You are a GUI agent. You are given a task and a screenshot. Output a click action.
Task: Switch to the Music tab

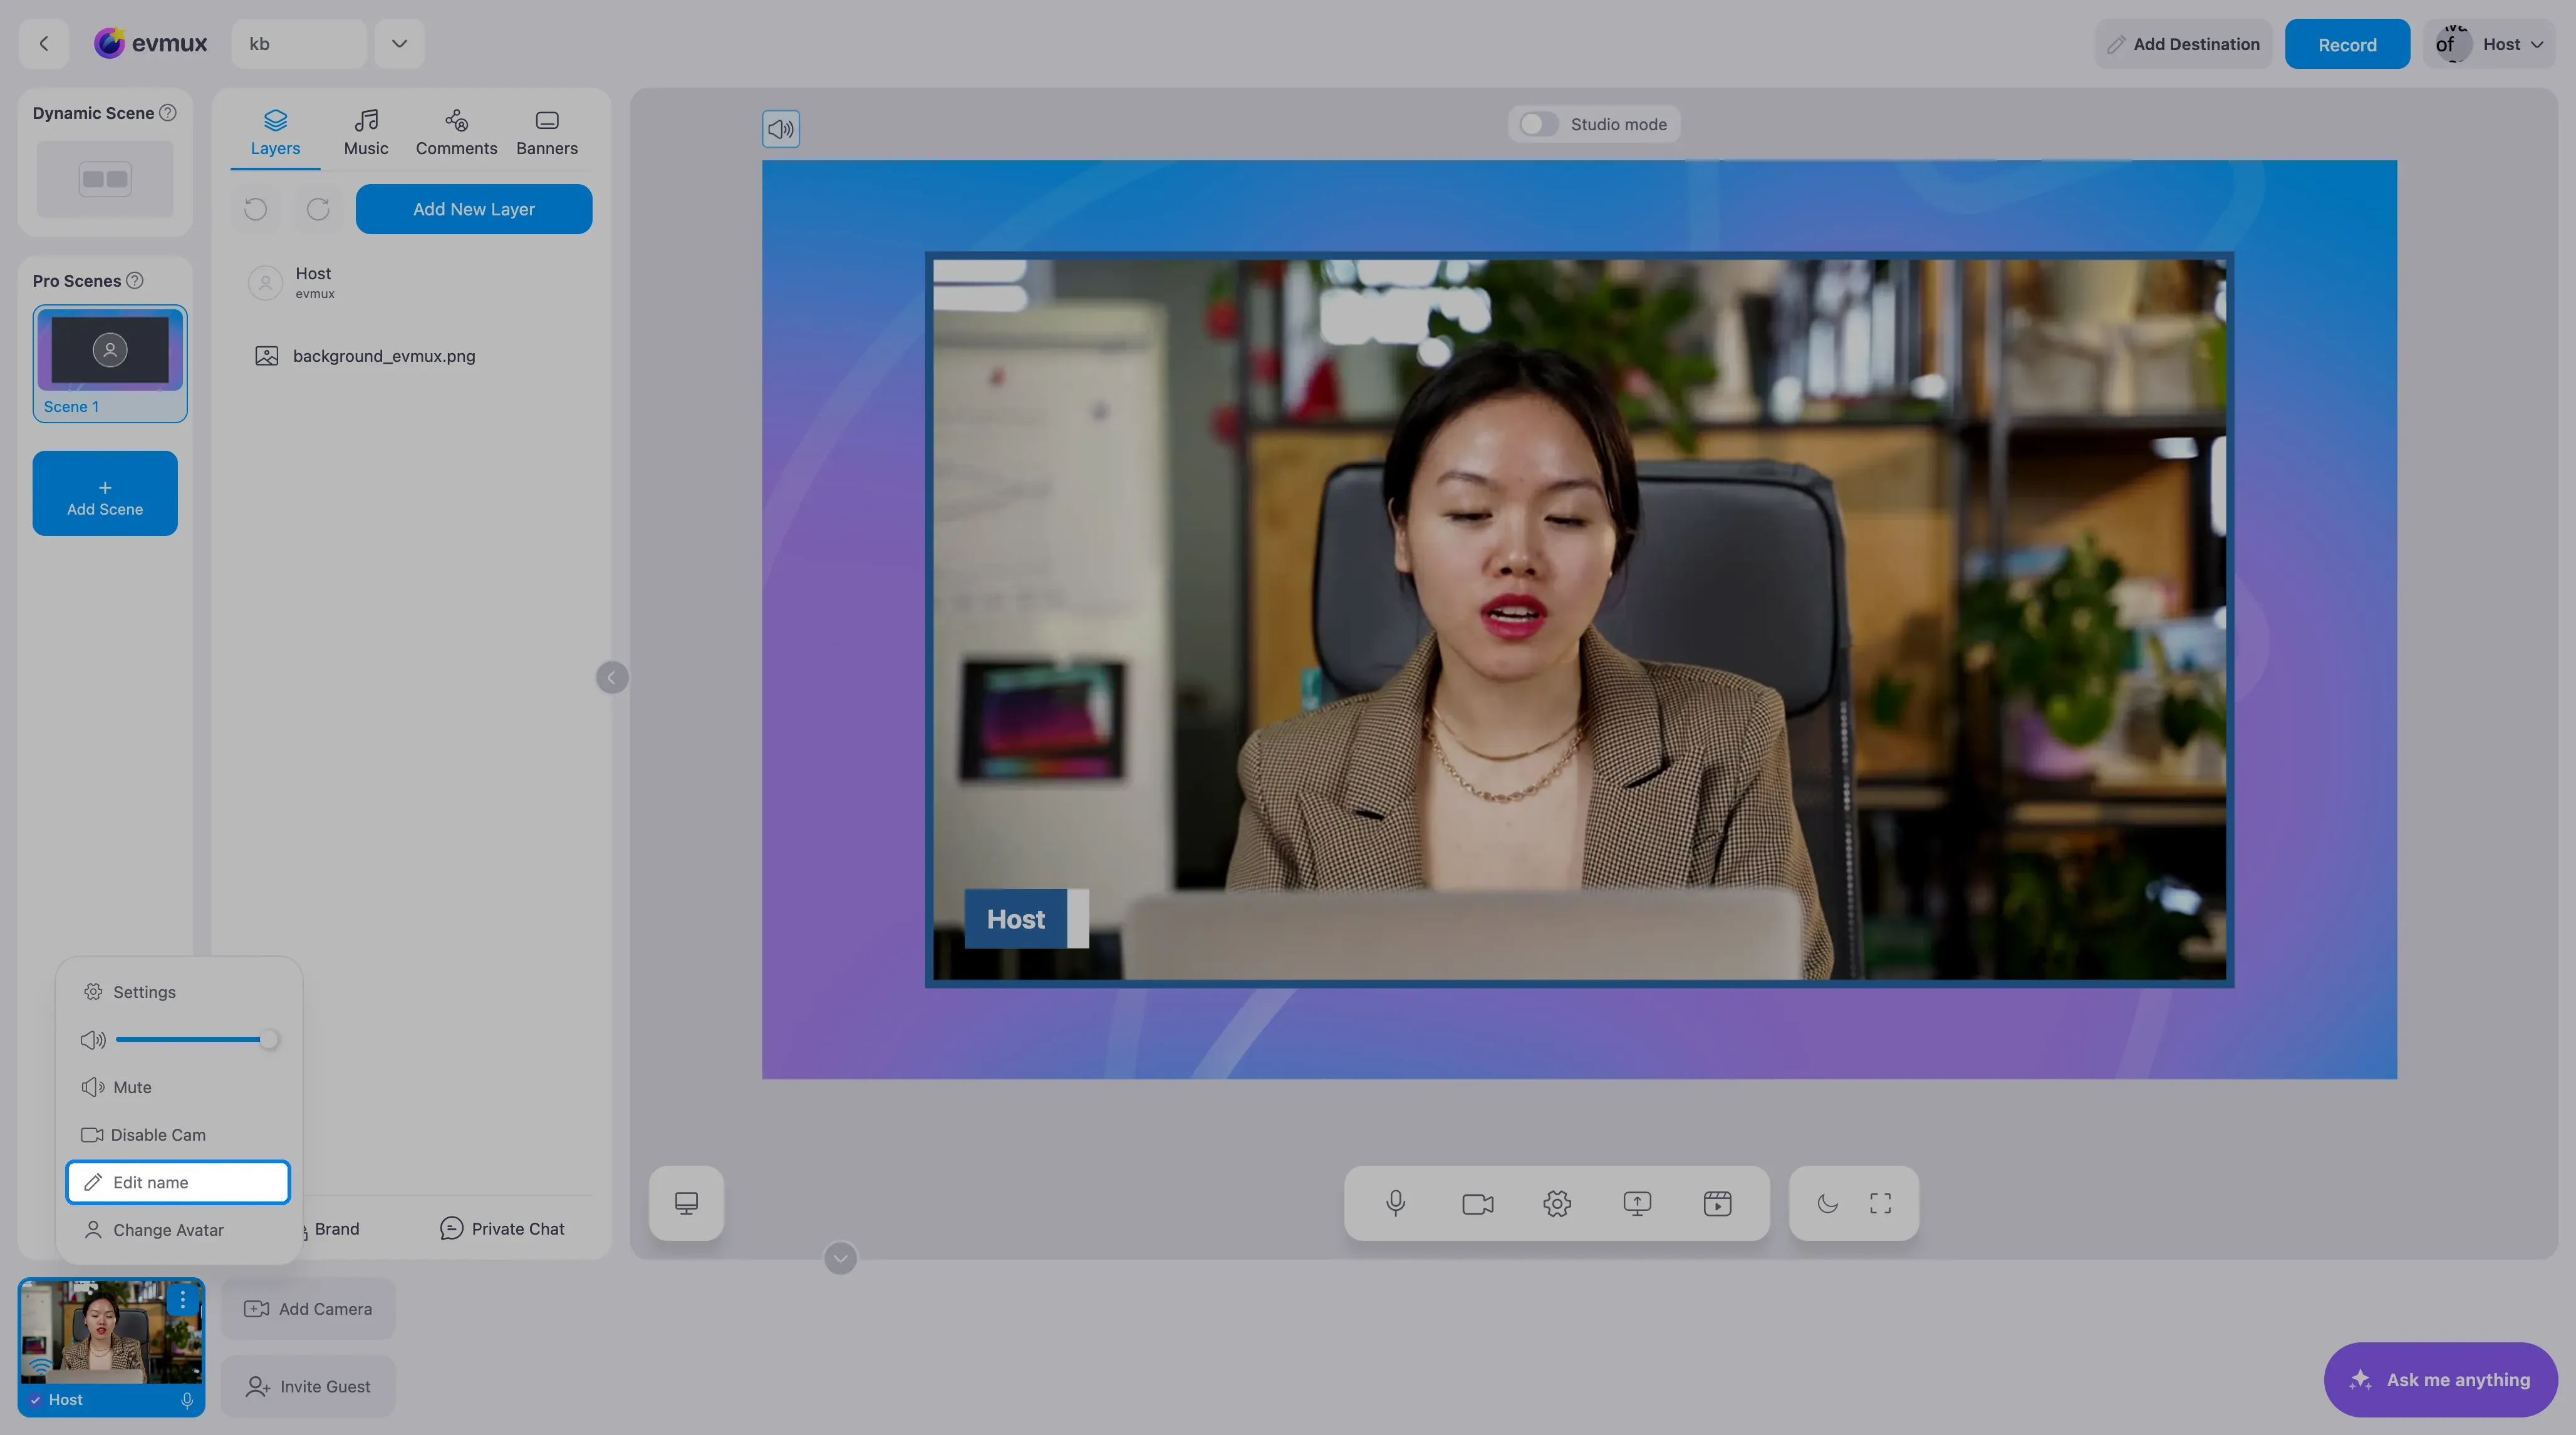366,133
